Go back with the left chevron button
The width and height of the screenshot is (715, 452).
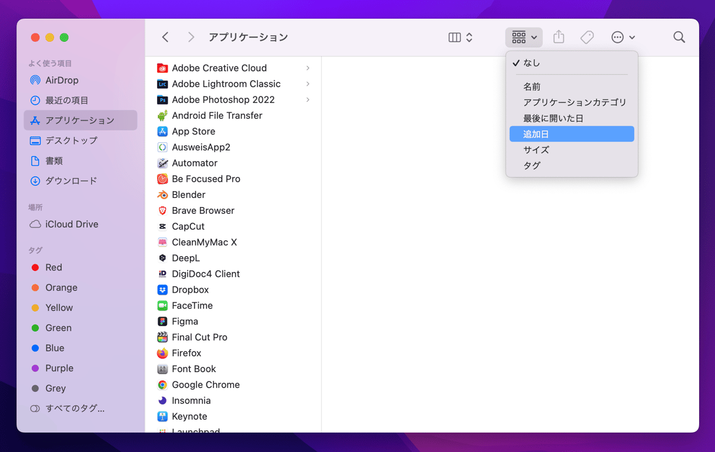165,37
